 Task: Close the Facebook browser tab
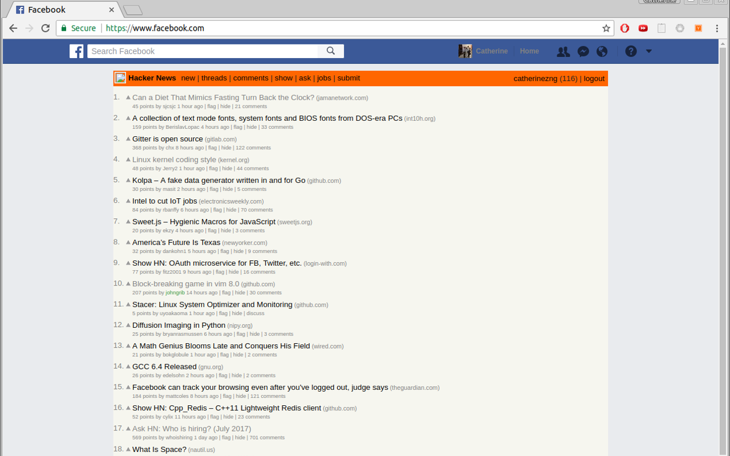(112, 10)
